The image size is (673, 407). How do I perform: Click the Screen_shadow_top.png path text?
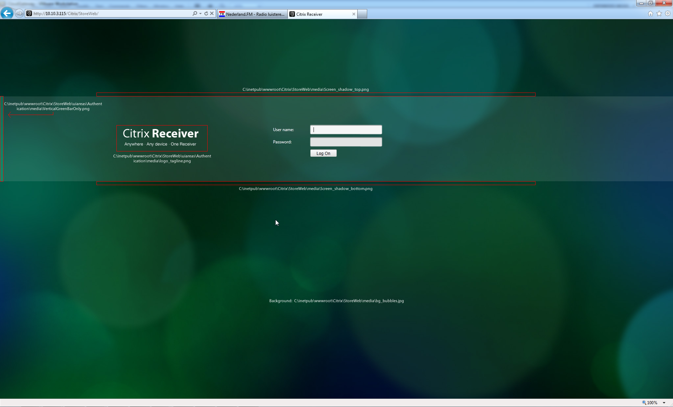pos(305,89)
